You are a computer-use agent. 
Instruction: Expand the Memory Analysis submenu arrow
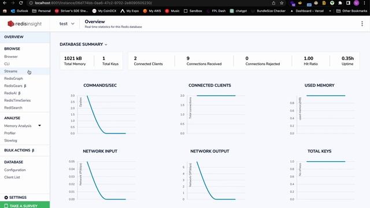tap(40, 125)
